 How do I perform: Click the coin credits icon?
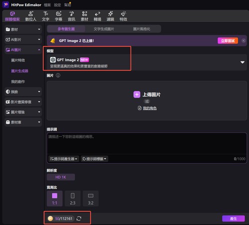[50, 218]
